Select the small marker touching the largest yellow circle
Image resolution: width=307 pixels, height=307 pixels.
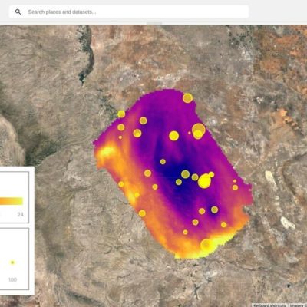(211, 174)
